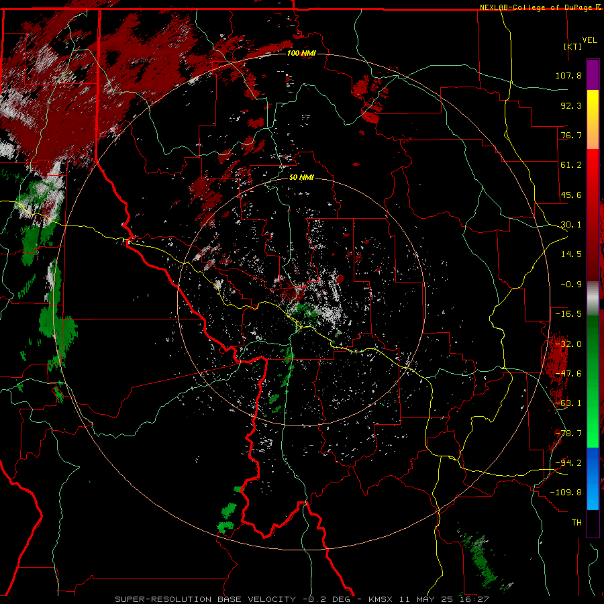Viewport: 604px width, 604px height.
Task: Click the gray near-zero segment of color bar
Action: 593,298
